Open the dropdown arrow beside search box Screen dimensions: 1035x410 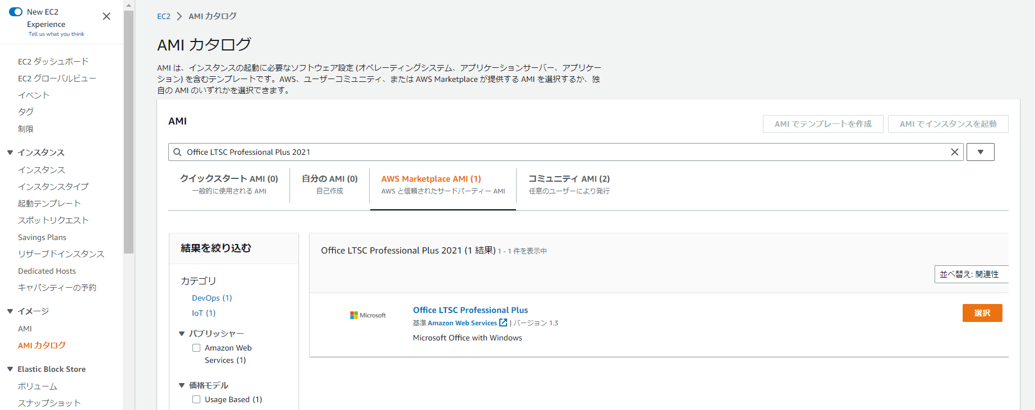click(x=981, y=152)
